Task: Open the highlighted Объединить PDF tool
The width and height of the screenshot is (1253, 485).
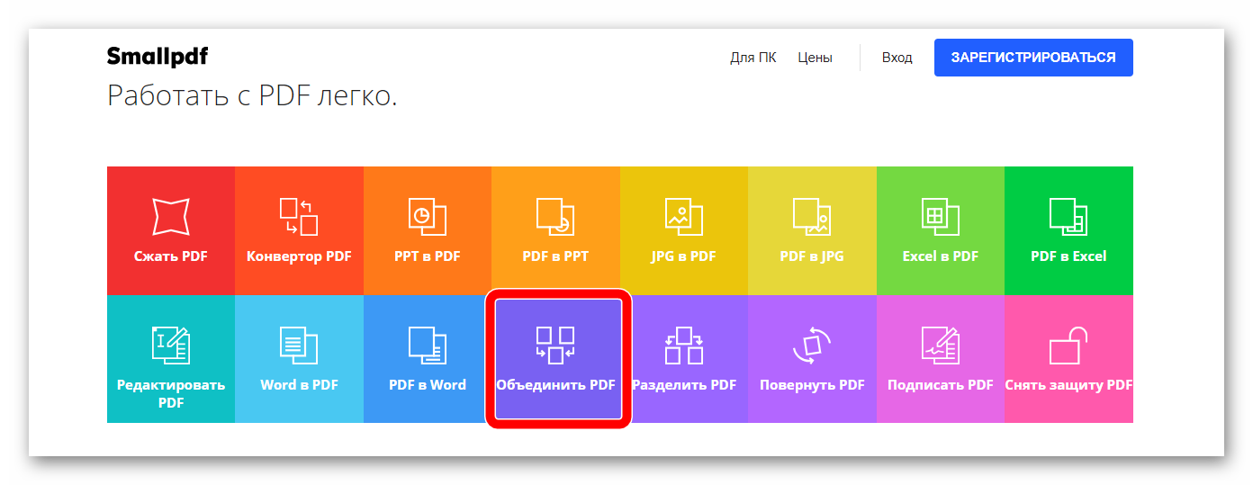Action: tap(555, 359)
